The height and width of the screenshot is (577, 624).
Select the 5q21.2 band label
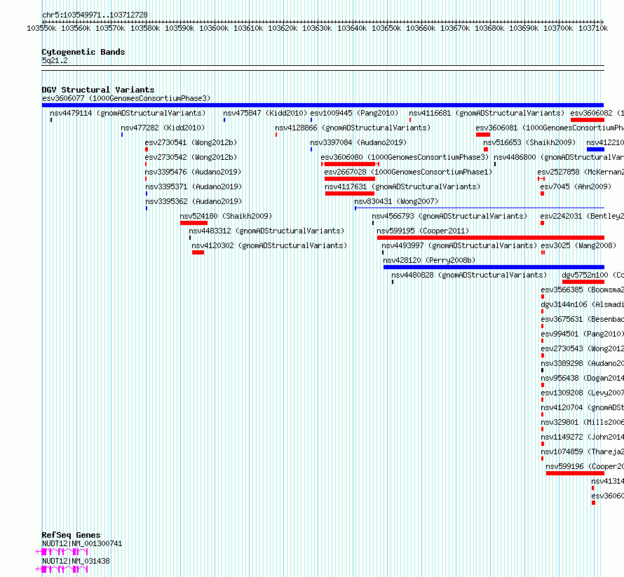coord(55,60)
